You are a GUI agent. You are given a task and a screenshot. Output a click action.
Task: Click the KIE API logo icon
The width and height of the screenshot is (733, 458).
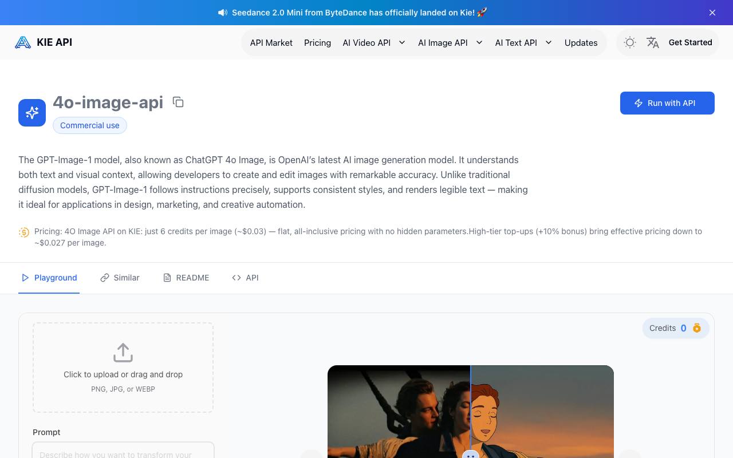pyautogui.click(x=23, y=42)
